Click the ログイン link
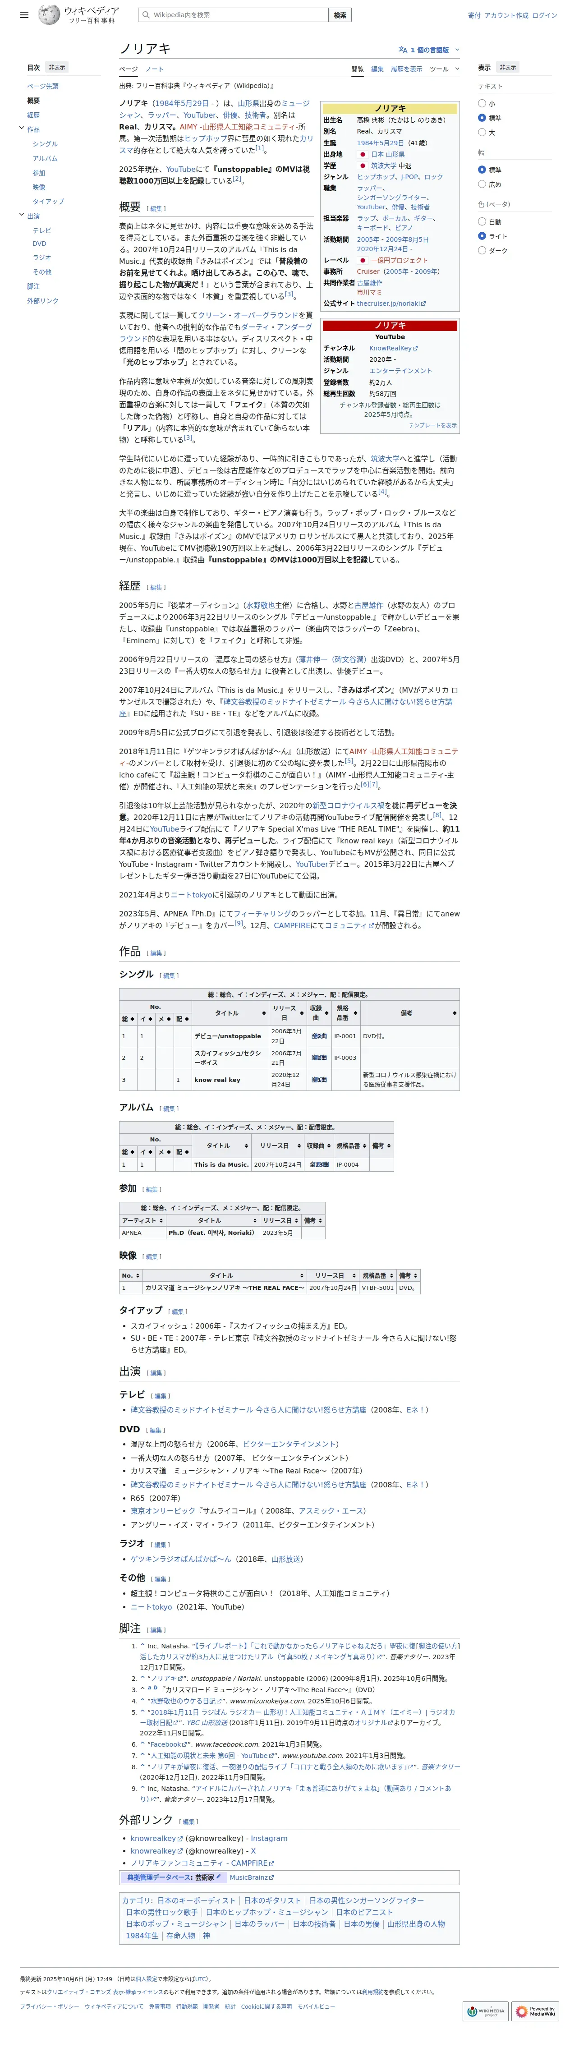Image resolution: width=579 pixels, height=2061 pixels. [x=545, y=15]
